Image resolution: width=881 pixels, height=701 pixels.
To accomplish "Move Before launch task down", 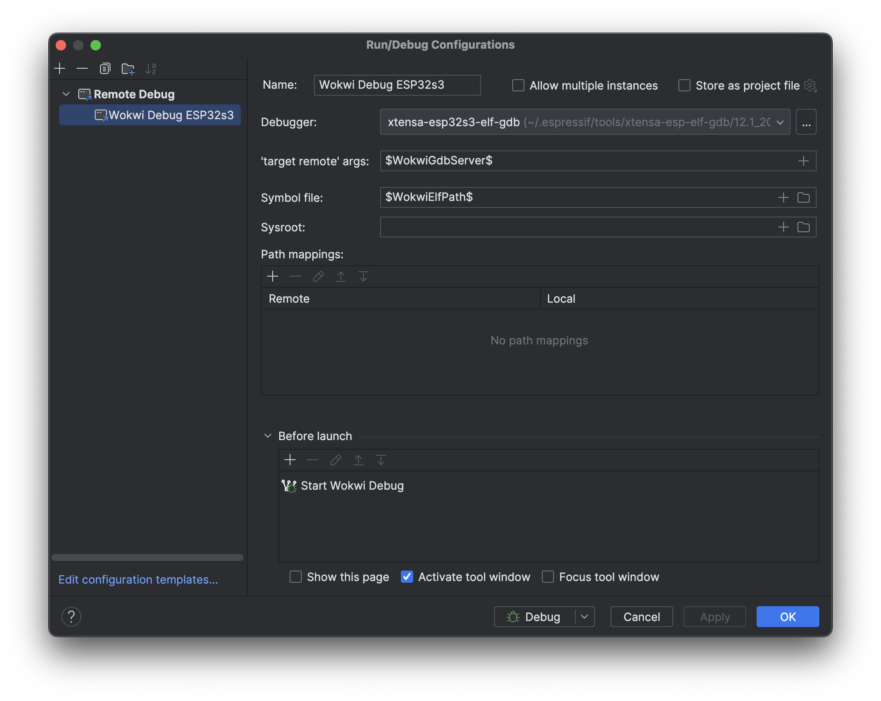I will coord(381,460).
